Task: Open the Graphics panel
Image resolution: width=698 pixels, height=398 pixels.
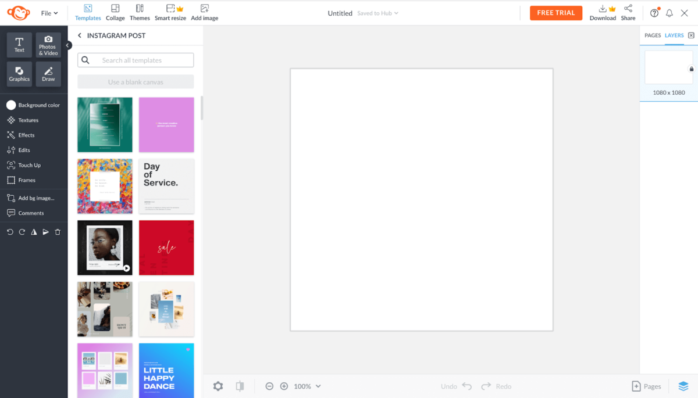Action: point(19,74)
